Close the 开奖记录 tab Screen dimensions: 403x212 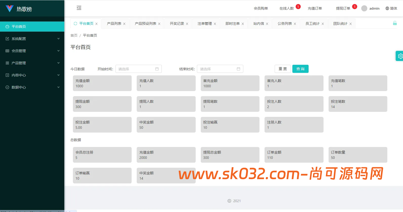pyautogui.click(x=187, y=24)
